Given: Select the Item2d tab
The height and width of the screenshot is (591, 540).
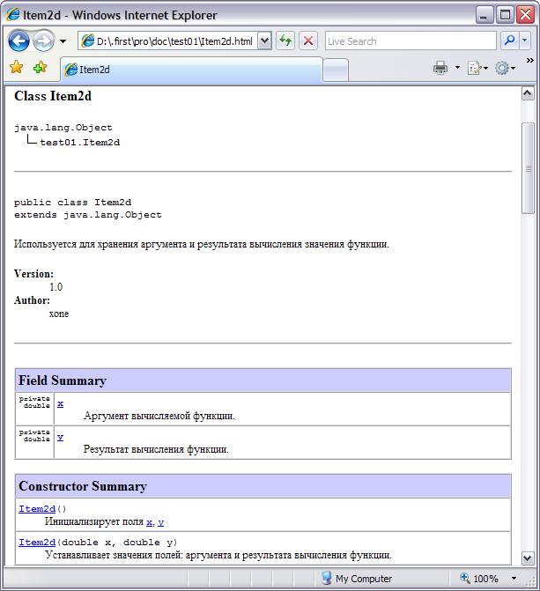Looking at the screenshot, I should pyautogui.click(x=191, y=70).
